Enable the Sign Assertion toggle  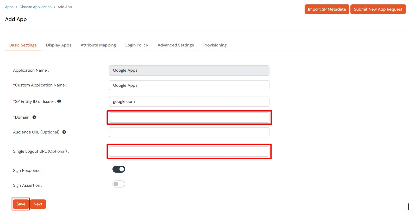[x=119, y=184]
